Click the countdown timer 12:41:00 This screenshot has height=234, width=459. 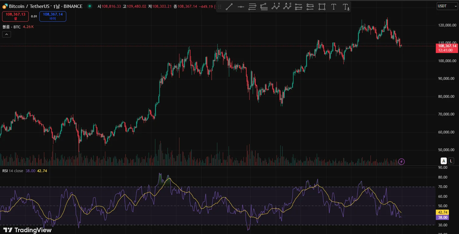(445, 50)
